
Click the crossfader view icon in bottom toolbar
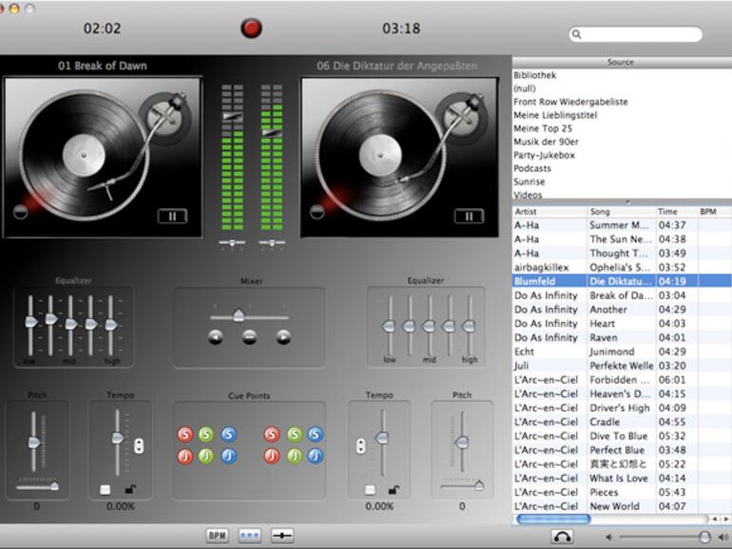coord(282,536)
